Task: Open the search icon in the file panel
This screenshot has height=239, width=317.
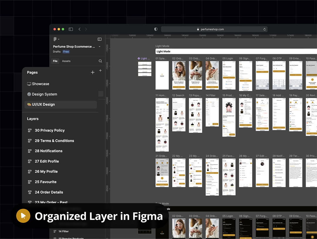Action: [x=100, y=61]
